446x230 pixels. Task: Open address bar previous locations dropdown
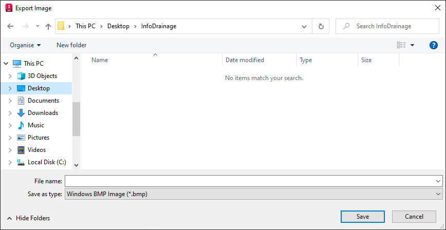304,27
